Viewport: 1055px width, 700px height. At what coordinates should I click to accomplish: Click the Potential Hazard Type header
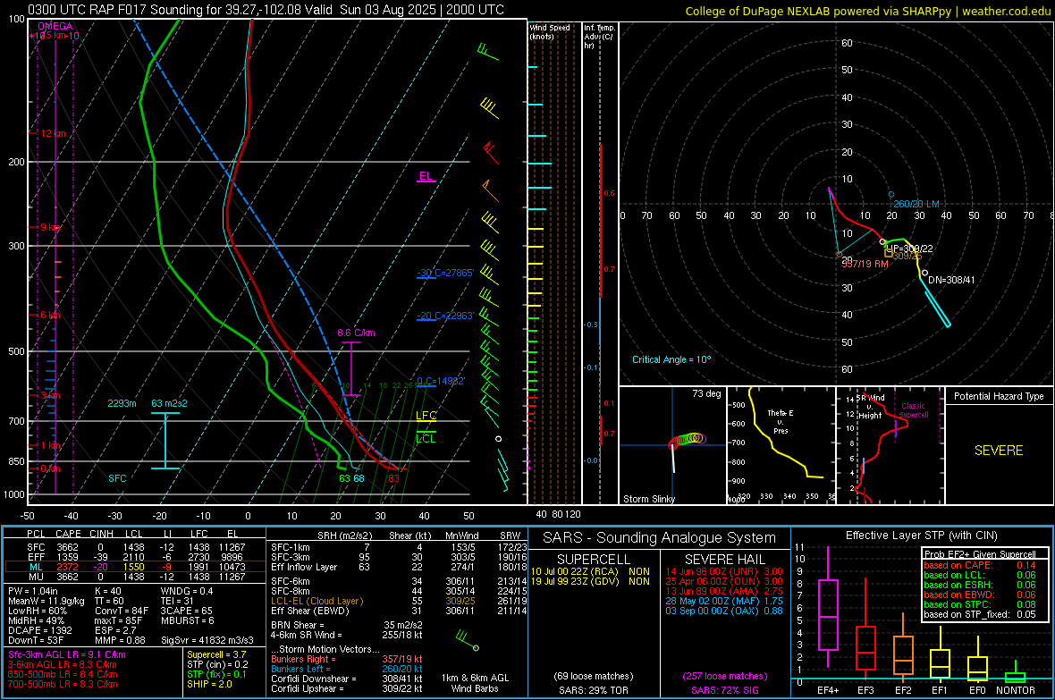(x=999, y=396)
